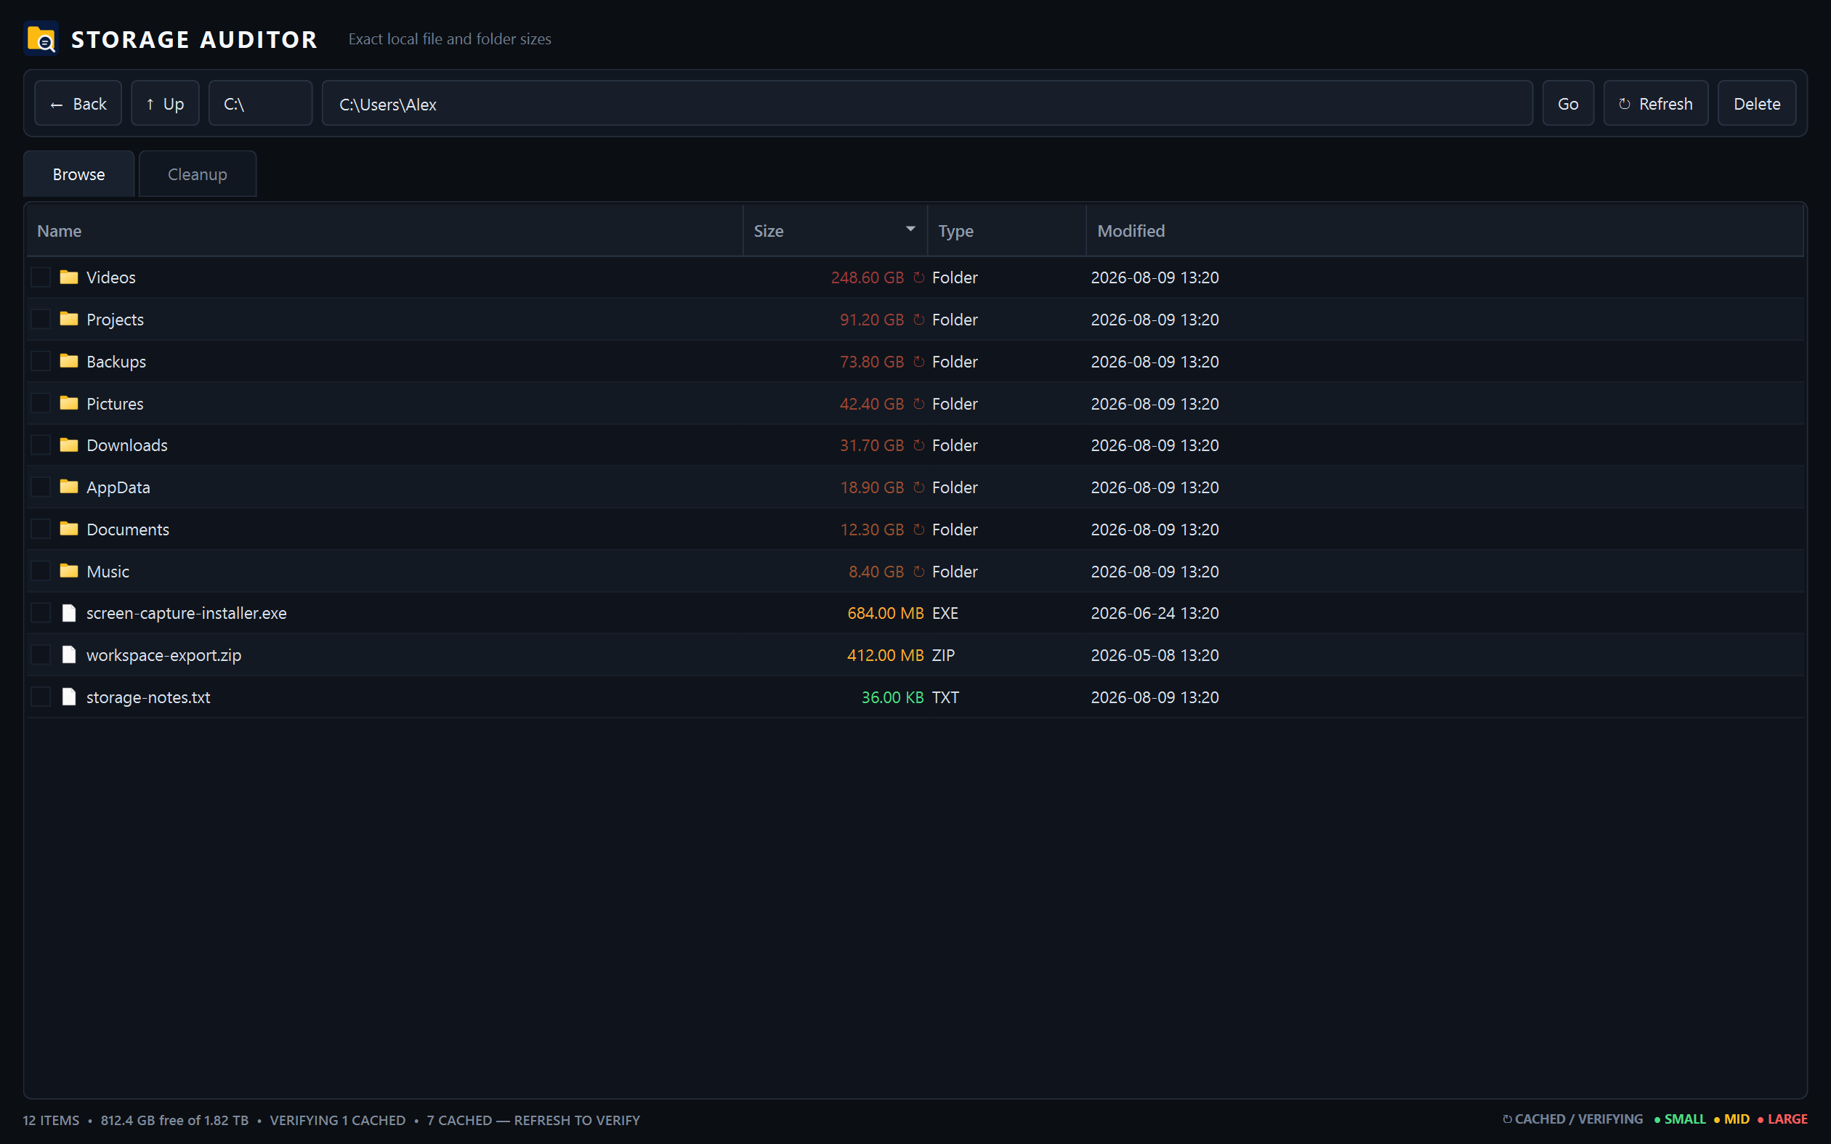The image size is (1831, 1144).
Task: Tick the checkbox for the Videos folder
Action: coord(41,277)
